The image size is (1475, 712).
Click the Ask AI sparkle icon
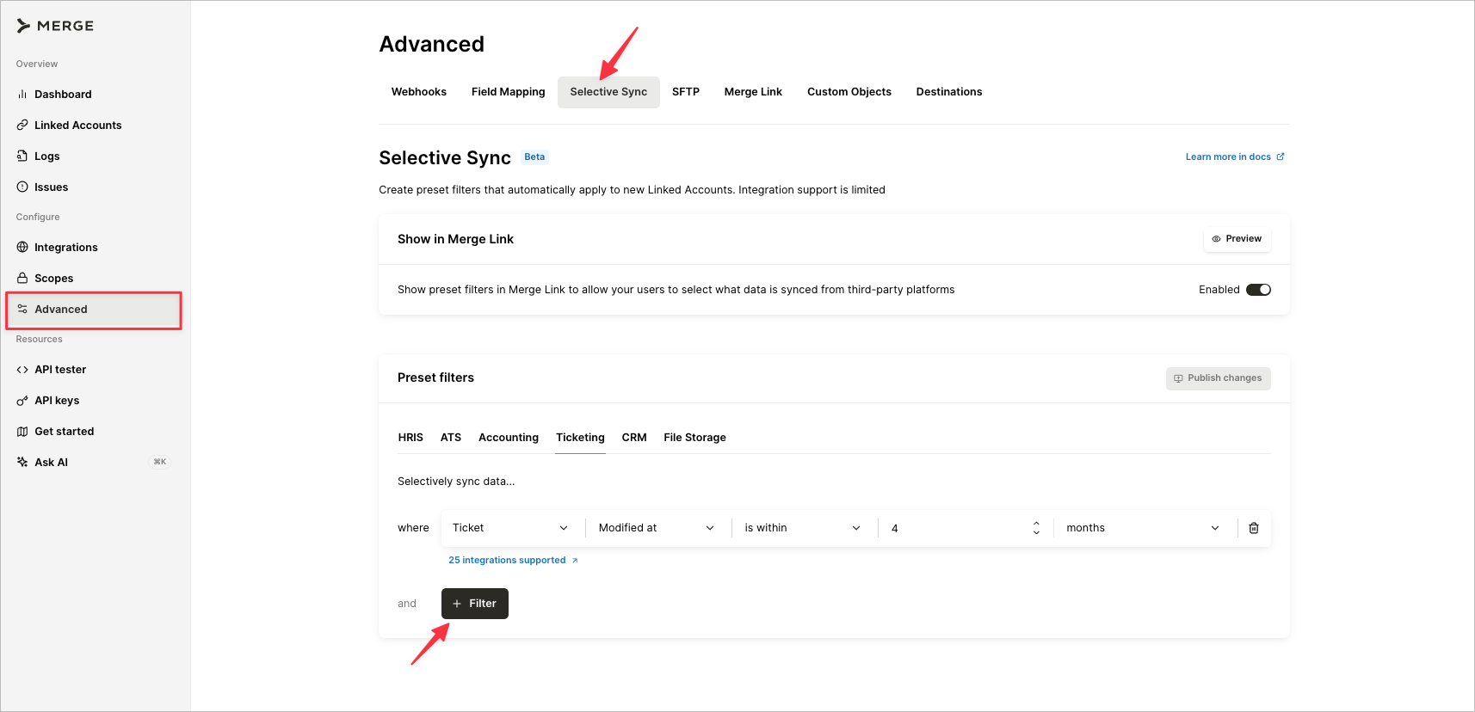22,463
